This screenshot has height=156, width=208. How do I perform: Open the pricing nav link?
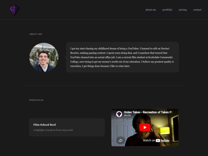click(x=183, y=10)
